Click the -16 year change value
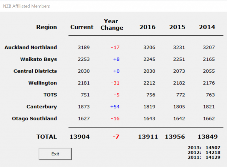The width and height of the screenshot is (227, 167). [x=115, y=118]
